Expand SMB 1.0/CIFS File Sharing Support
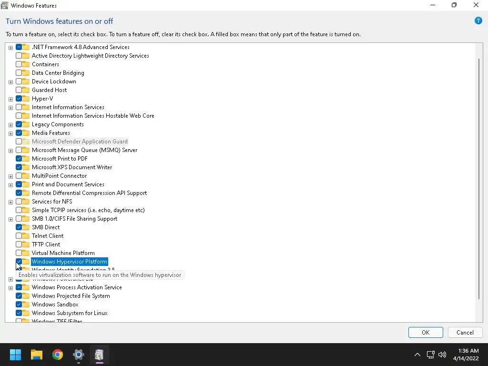 point(10,219)
